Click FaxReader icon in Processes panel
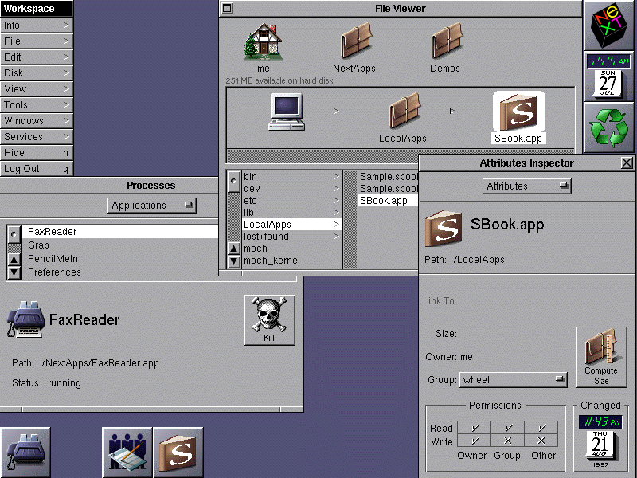The height and width of the screenshot is (478, 637). click(x=26, y=319)
